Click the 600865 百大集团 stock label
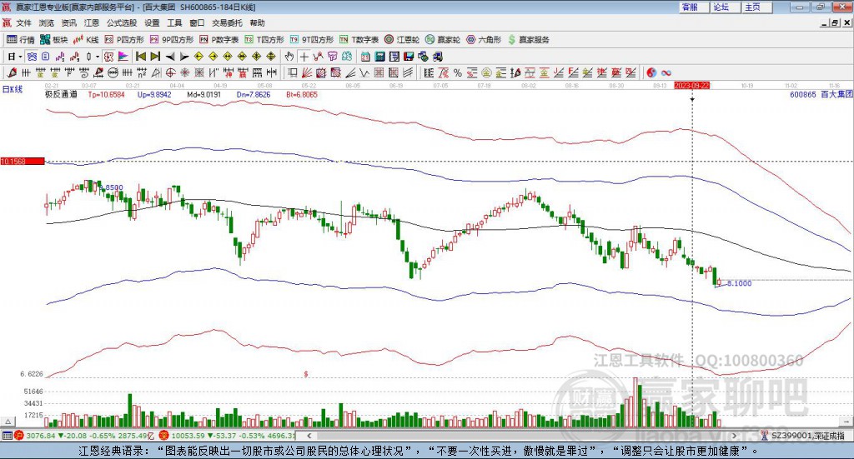This screenshot has width=854, height=459. pyautogui.click(x=821, y=94)
